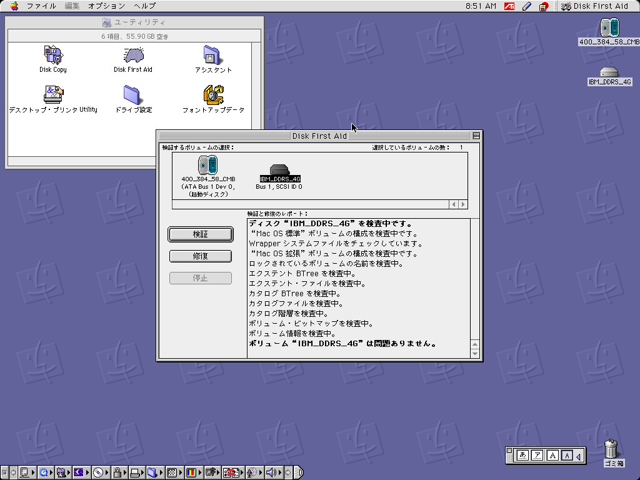
Task: Open QuickTime module in Control Strip
Action: [46, 472]
